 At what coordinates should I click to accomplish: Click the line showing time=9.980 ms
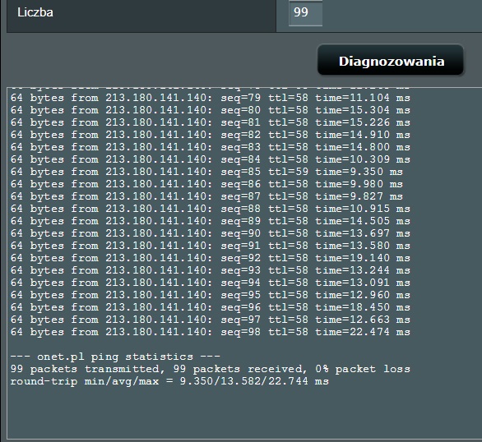tap(206, 184)
